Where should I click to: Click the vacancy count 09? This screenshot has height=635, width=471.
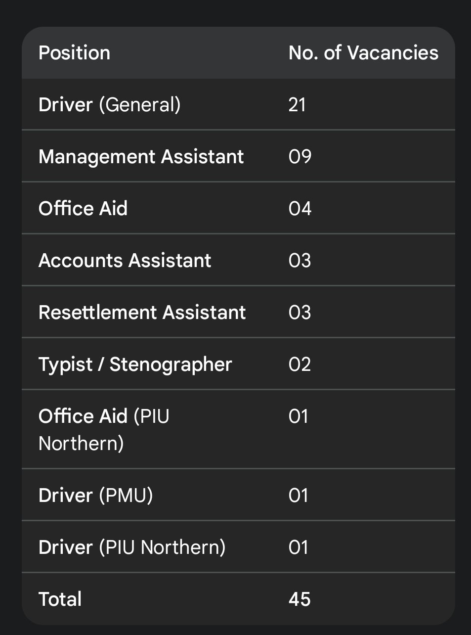coord(300,157)
